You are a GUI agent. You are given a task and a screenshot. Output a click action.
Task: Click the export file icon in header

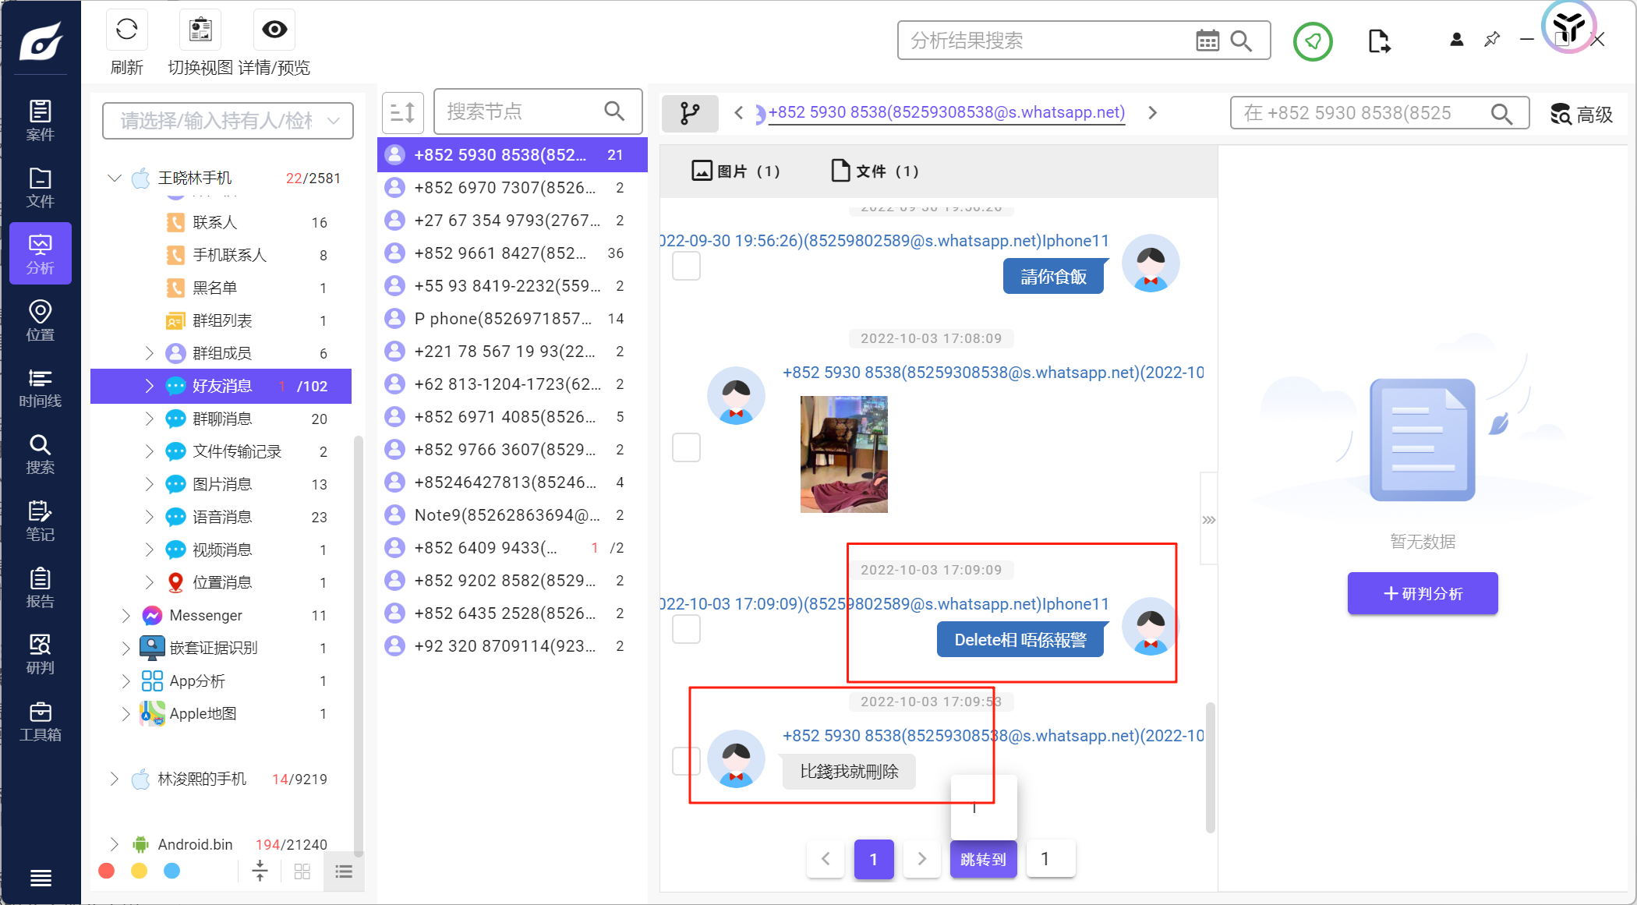click(x=1378, y=41)
